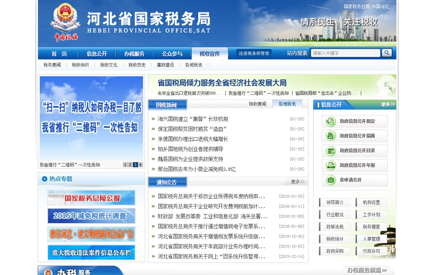Open notice 河北省国家税务局关于增值税发票系统升级版
The image size is (429, 275).
coord(211,236)
